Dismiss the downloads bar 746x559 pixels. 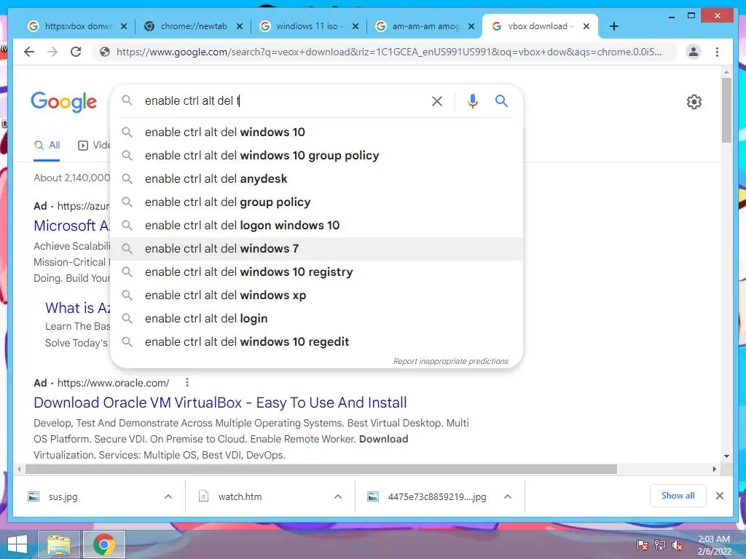719,496
